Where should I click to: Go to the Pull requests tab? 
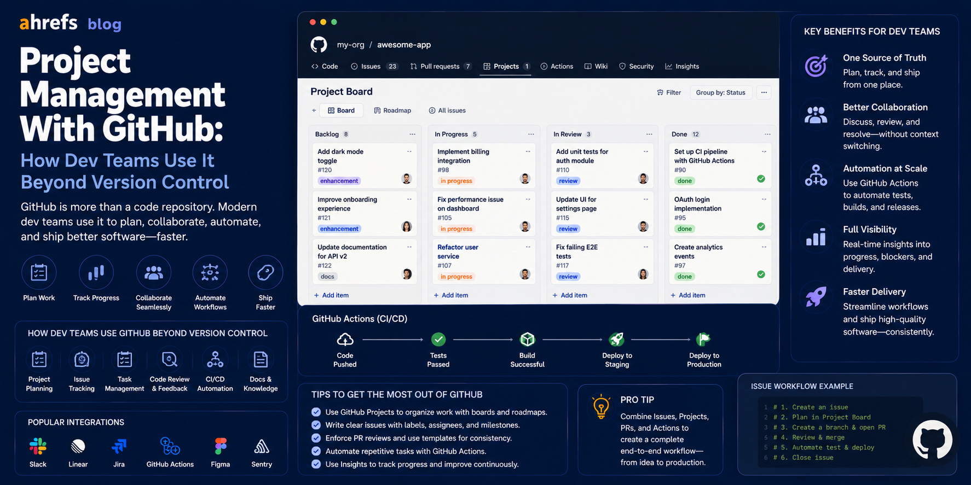coord(441,66)
